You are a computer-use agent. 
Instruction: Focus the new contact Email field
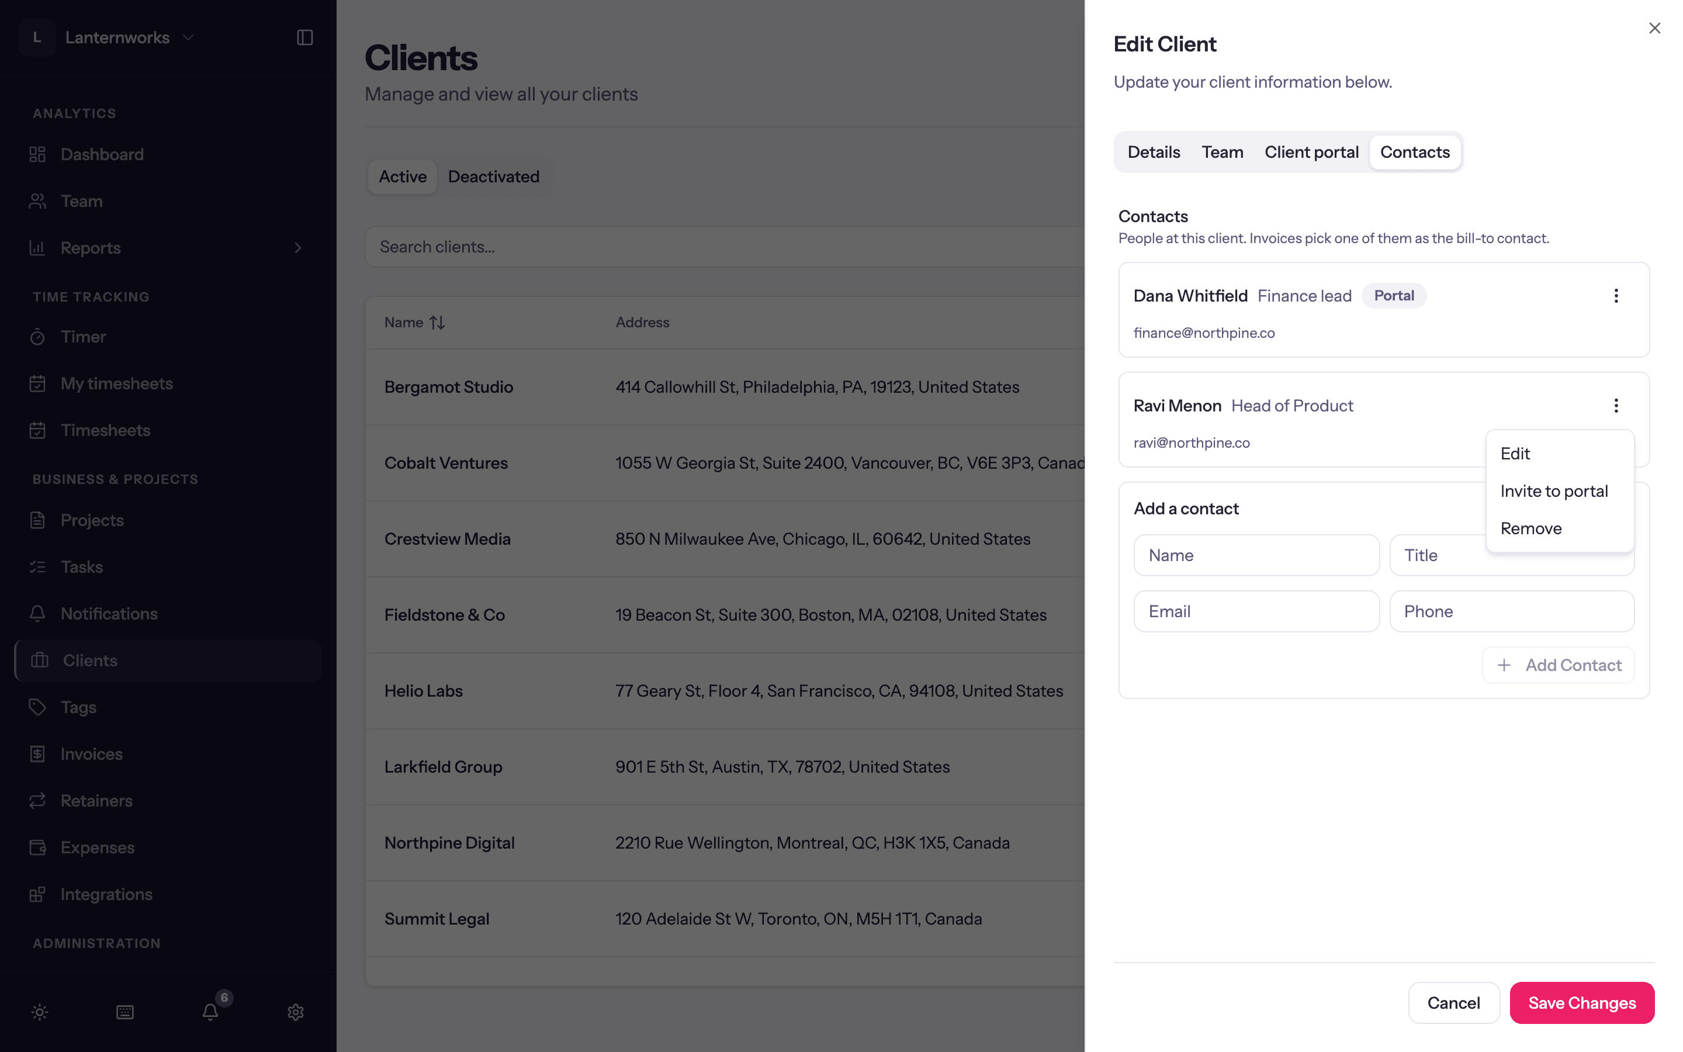pos(1256,611)
